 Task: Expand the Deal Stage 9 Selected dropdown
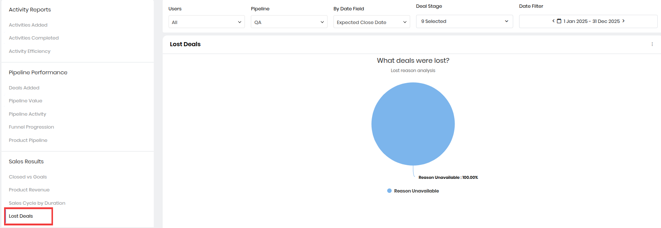click(x=465, y=21)
